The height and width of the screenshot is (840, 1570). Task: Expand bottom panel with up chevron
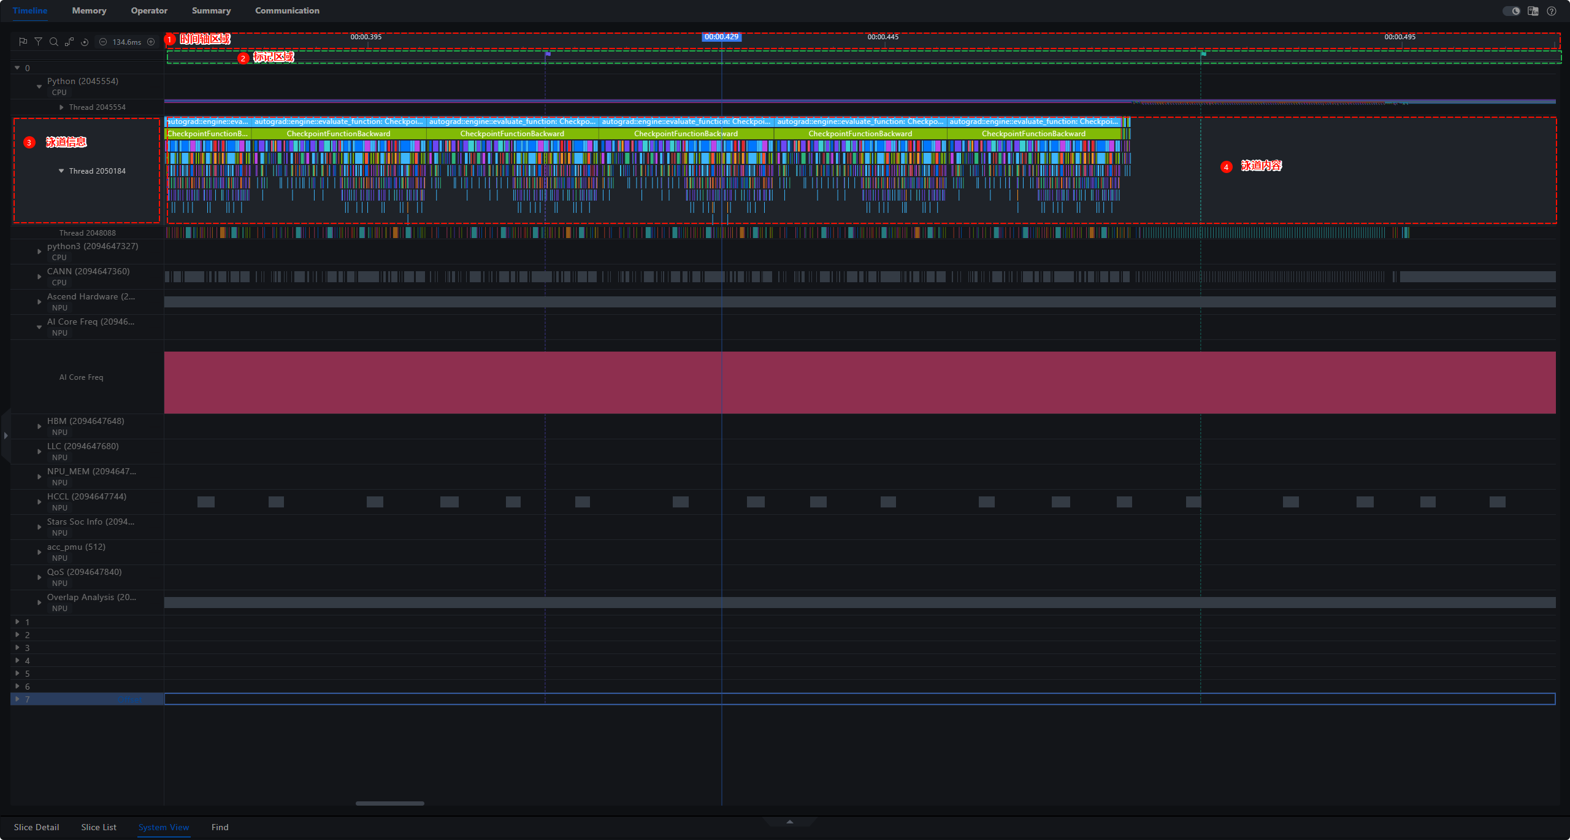(x=790, y=822)
